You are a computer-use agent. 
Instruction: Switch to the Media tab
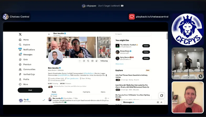tap(103, 92)
